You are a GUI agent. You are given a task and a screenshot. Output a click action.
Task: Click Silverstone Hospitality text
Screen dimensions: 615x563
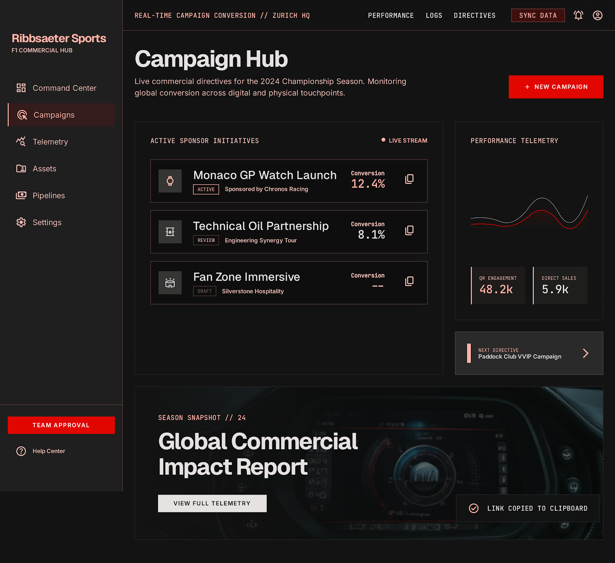coord(253,291)
